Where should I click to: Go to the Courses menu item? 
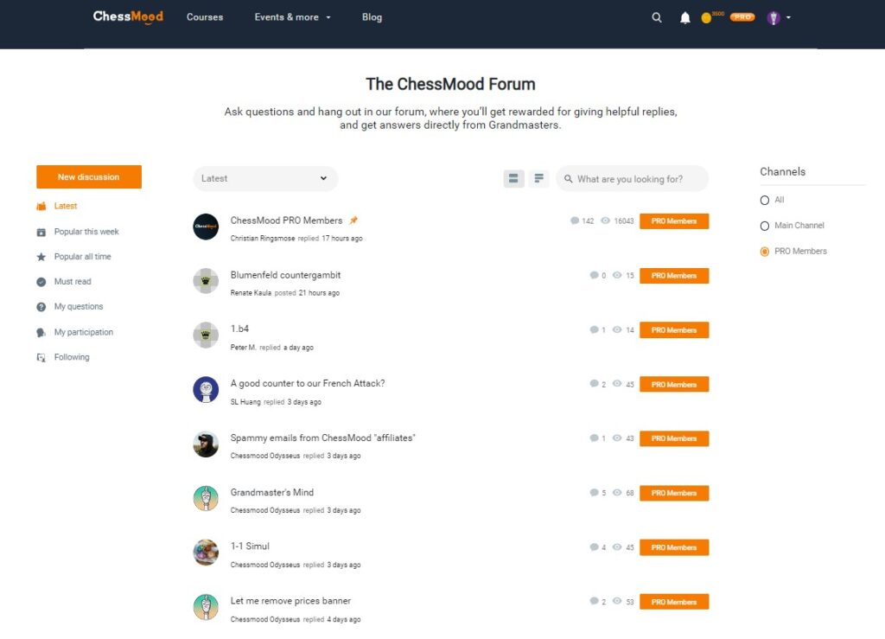tap(205, 17)
